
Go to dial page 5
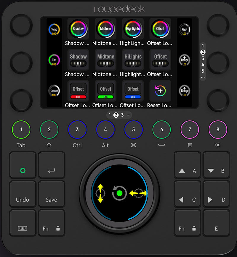[203, 71]
